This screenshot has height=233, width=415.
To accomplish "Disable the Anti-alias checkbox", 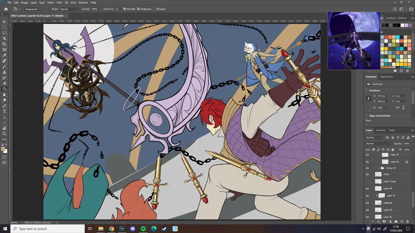I will click(x=124, y=9).
